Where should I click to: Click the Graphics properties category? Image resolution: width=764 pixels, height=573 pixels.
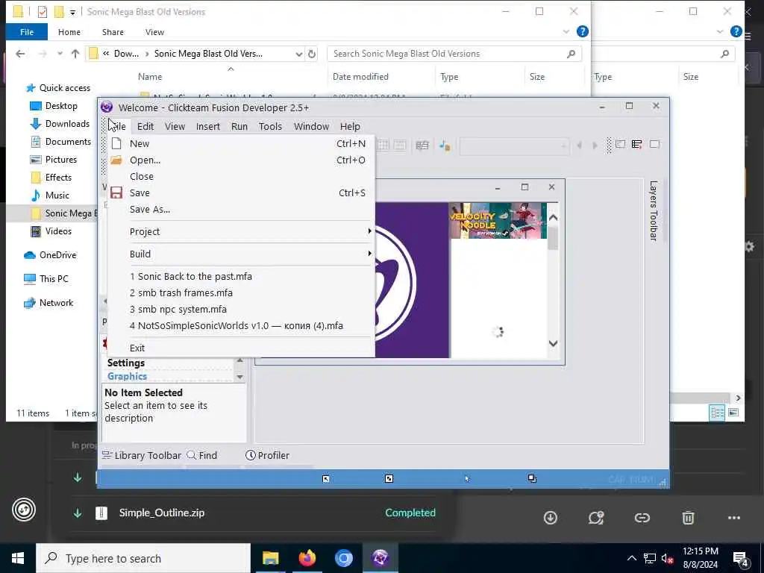tap(127, 376)
